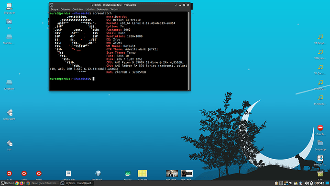Launch Chrome from the panel launcher
Viewport: 330px width, 186px height.
pyautogui.click(x=17, y=183)
